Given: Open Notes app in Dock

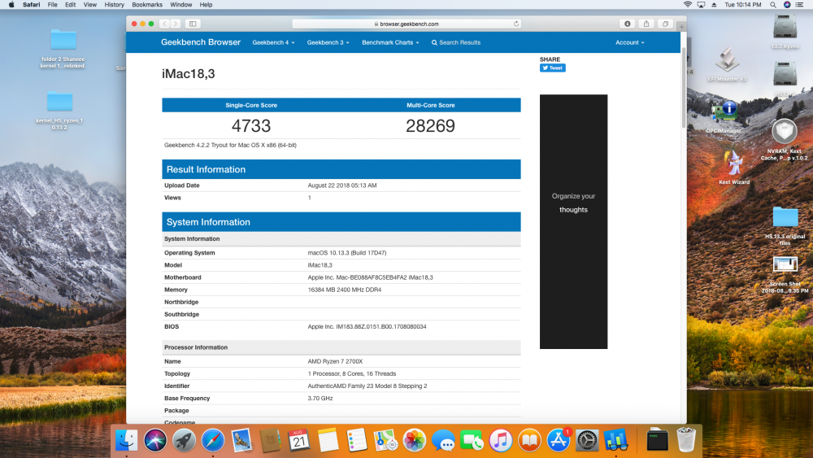Looking at the screenshot, I should pyautogui.click(x=328, y=440).
